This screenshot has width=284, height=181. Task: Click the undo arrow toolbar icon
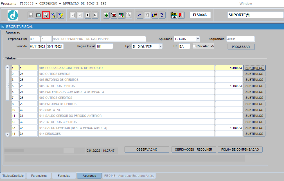click(139, 15)
